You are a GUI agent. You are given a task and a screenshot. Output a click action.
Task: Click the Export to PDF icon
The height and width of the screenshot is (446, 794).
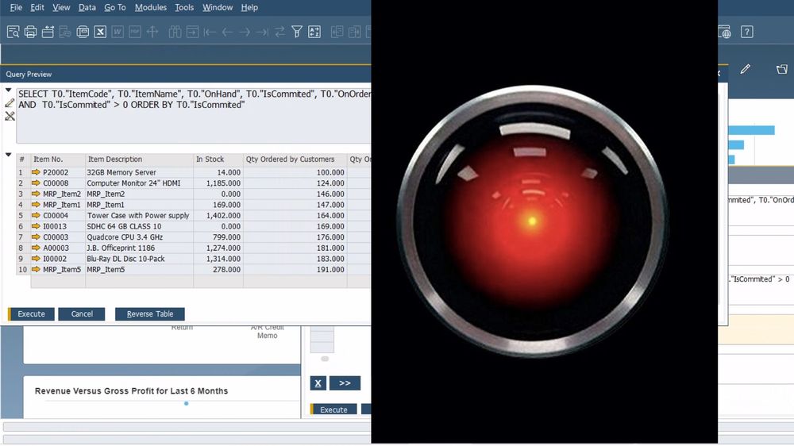(135, 32)
